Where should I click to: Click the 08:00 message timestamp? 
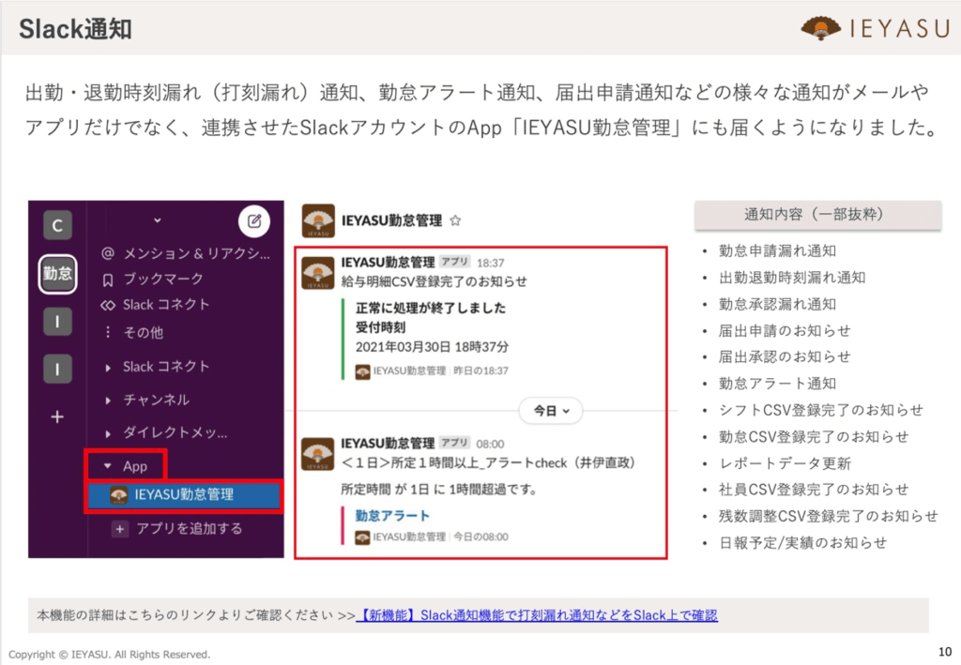pos(490,444)
